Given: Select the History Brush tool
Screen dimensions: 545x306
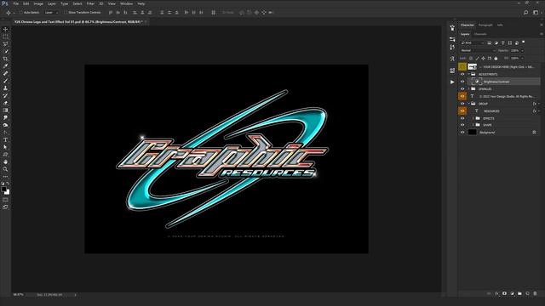Looking at the screenshot, I should [x=5, y=95].
